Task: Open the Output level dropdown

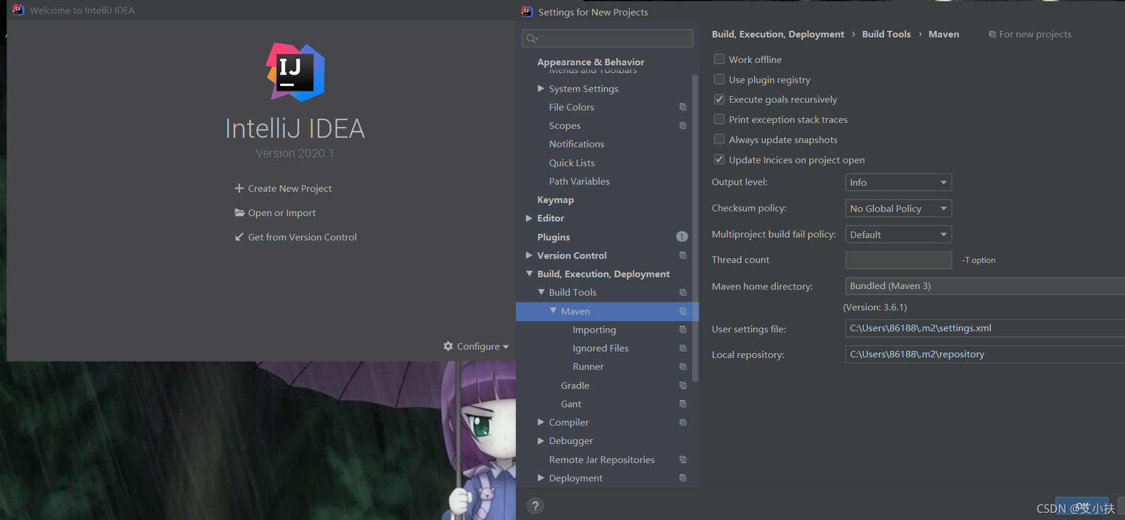Action: tap(898, 182)
